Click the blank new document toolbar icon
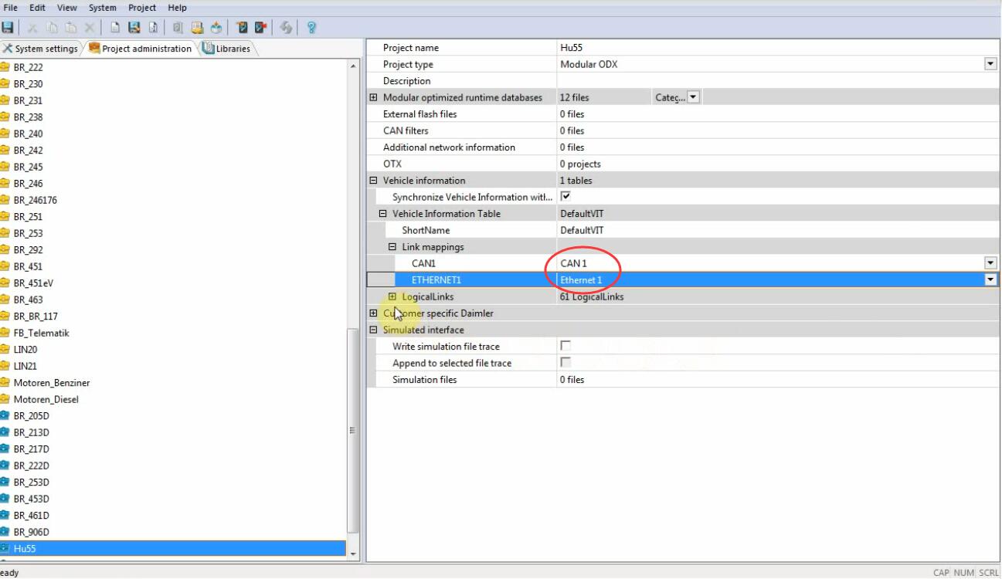 (115, 28)
